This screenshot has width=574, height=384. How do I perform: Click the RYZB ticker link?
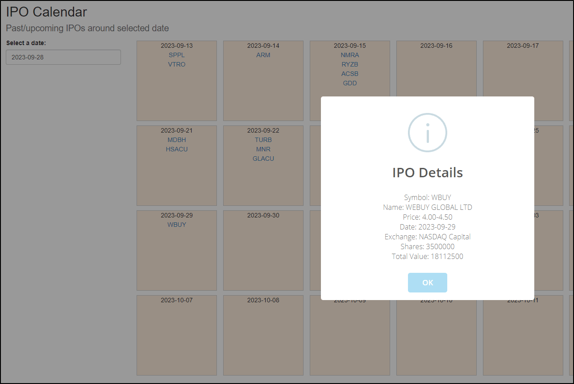pos(350,64)
